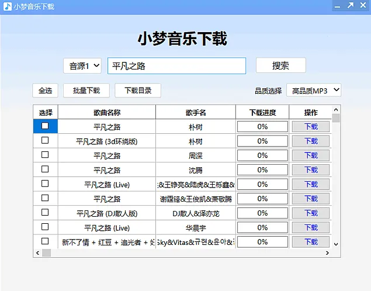This screenshot has width=371, height=291.
Task: Maximize the window with the arrow icon
Action: coord(351,5)
